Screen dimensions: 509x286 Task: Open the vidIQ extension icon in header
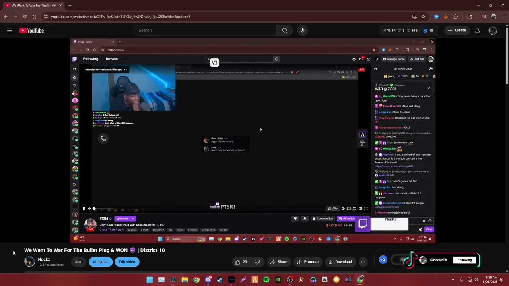[425, 31]
